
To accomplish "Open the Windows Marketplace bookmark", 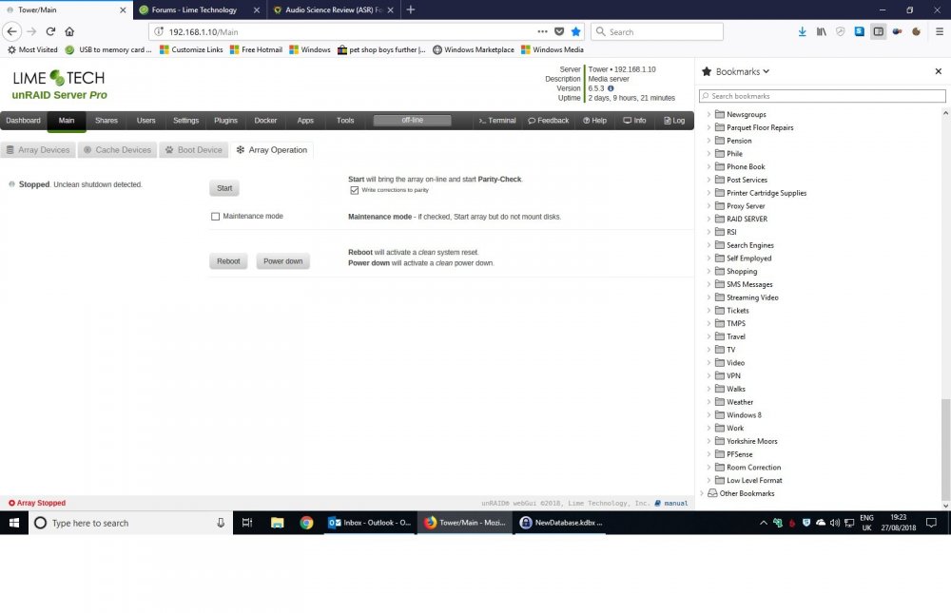I will (473, 49).
